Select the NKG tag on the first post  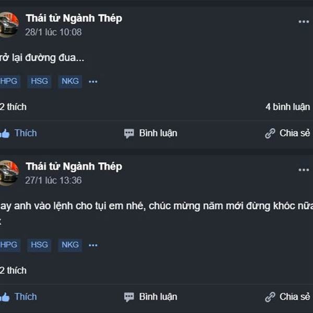[x=70, y=81]
